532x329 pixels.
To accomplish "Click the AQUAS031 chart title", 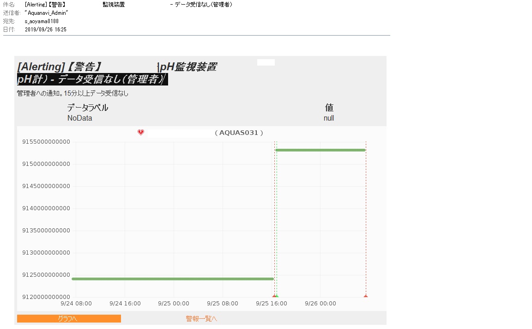I will pyautogui.click(x=239, y=133).
